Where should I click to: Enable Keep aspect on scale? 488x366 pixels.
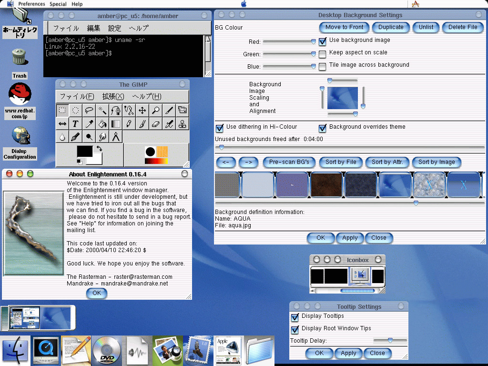pos(323,54)
